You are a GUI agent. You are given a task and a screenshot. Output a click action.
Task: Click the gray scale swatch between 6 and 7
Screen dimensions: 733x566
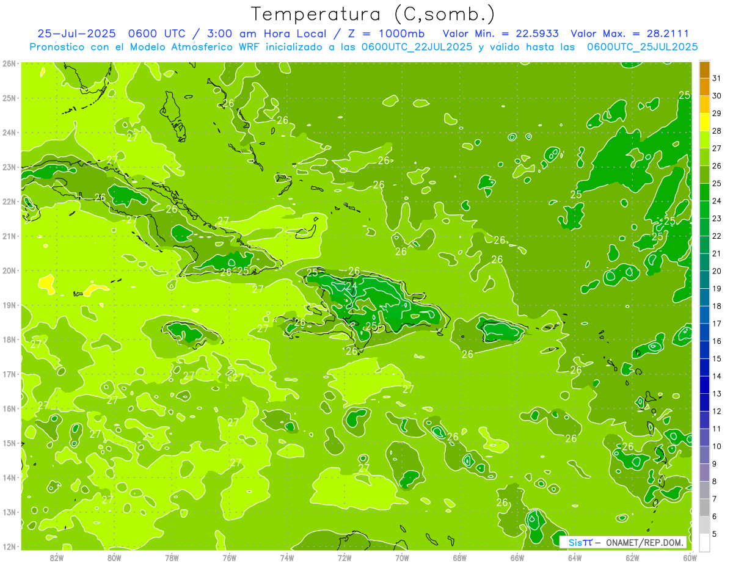704,507
